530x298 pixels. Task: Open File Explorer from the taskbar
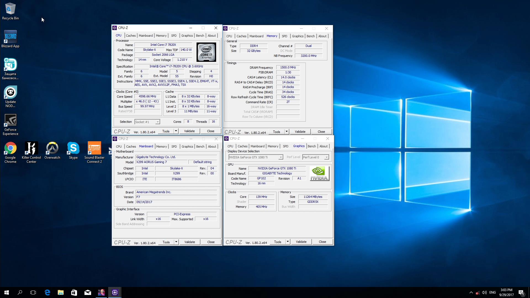click(61, 292)
